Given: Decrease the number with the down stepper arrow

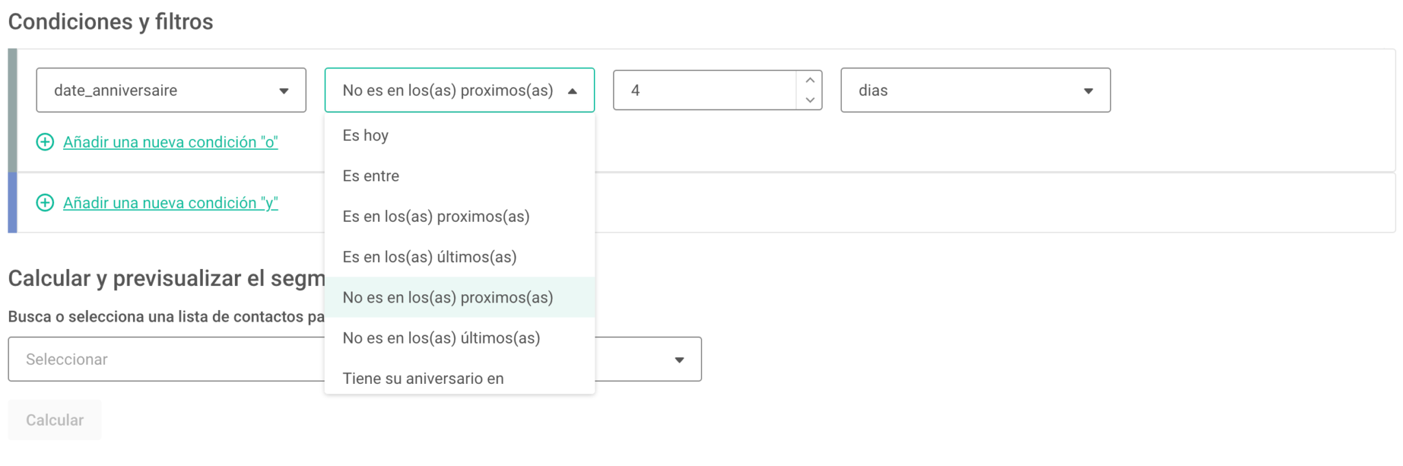Looking at the screenshot, I should tap(810, 100).
